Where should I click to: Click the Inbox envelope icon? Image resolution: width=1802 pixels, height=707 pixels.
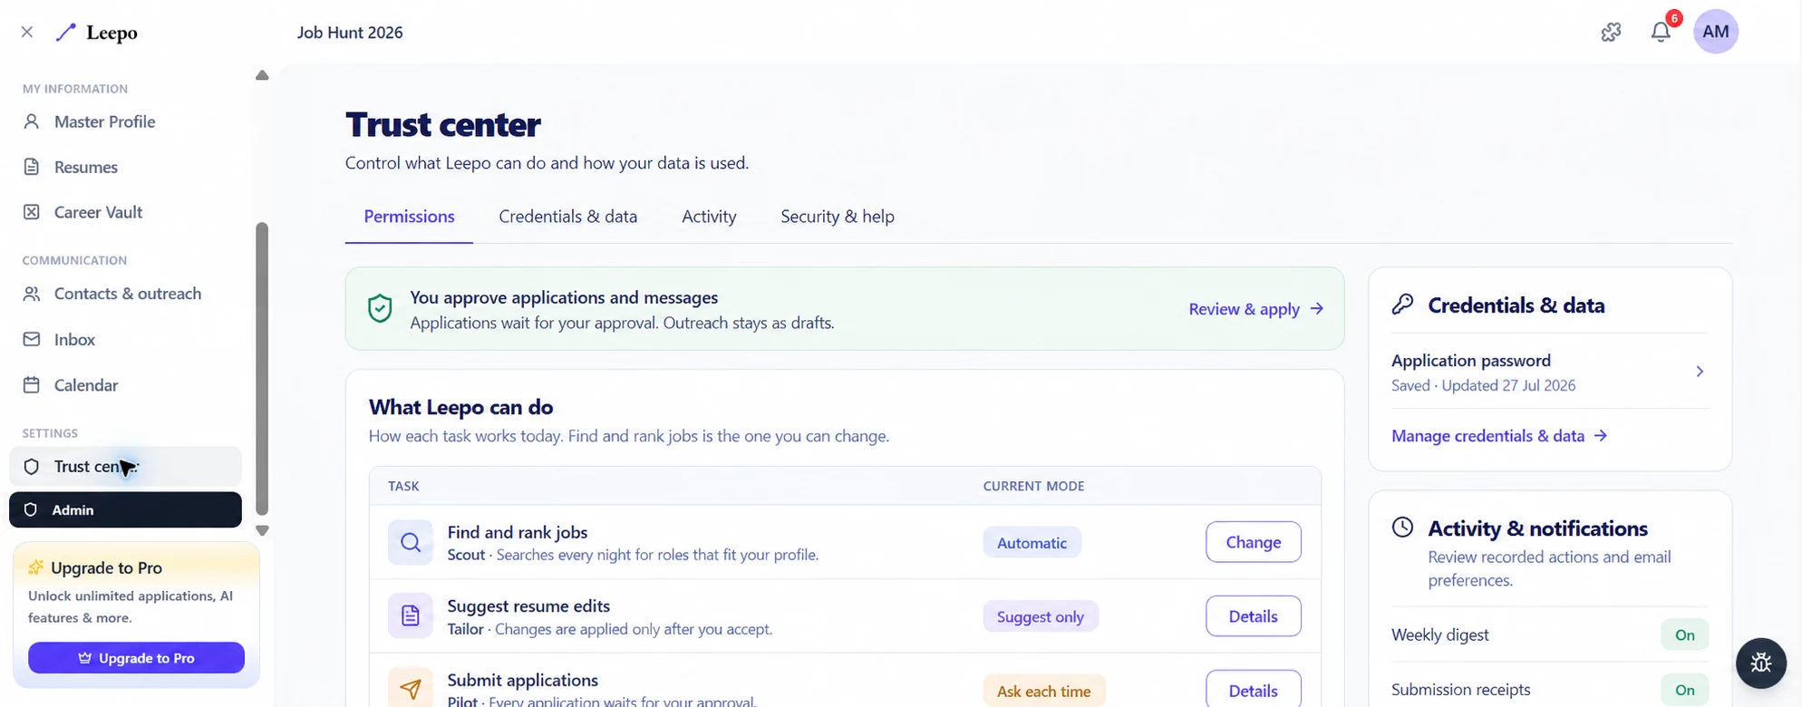point(32,339)
